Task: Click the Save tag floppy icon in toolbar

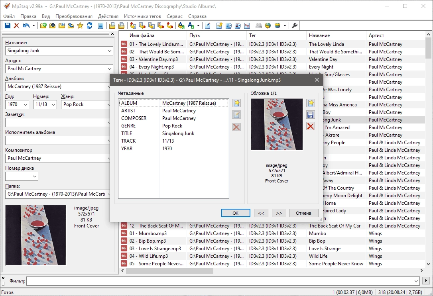Action: 8,25
